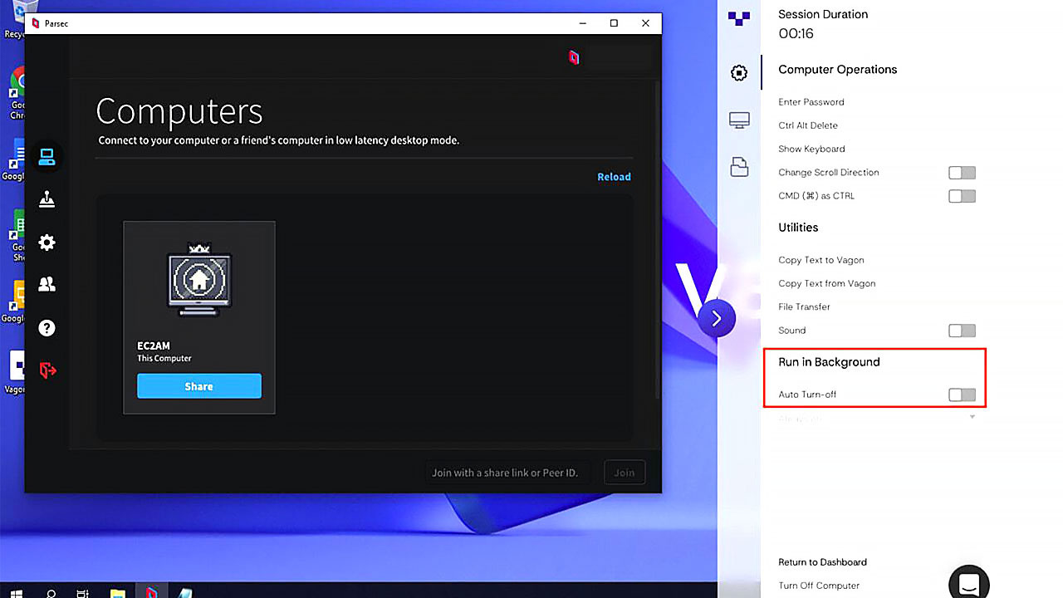Click the Reload link
Screen dimensions: 1063x598
point(614,177)
